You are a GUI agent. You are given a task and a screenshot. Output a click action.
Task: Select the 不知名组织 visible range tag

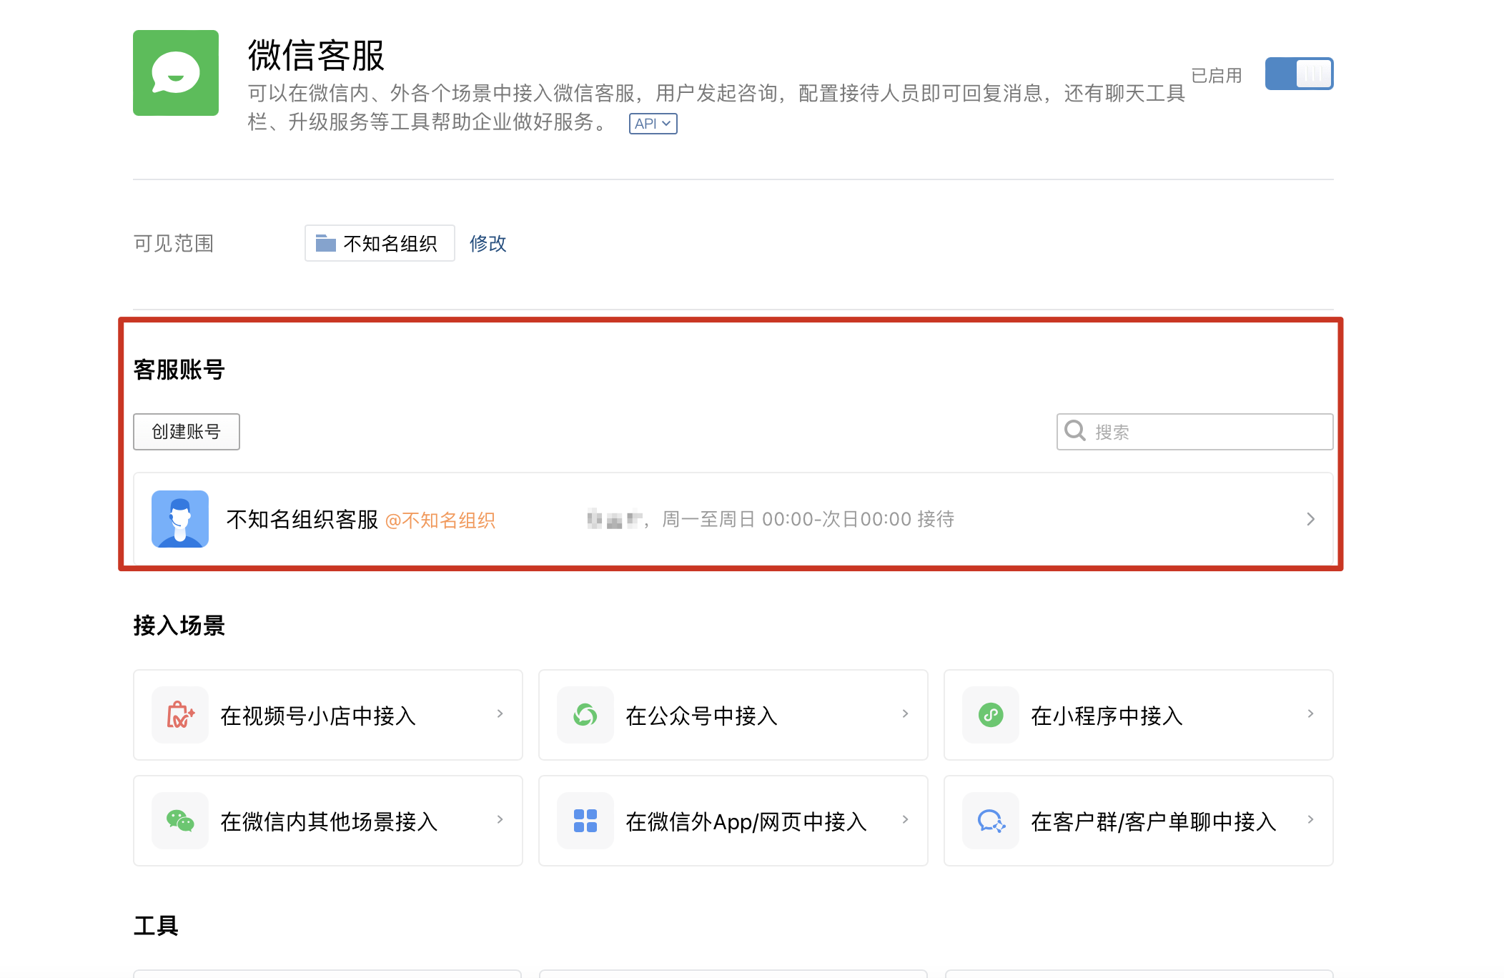click(x=380, y=243)
